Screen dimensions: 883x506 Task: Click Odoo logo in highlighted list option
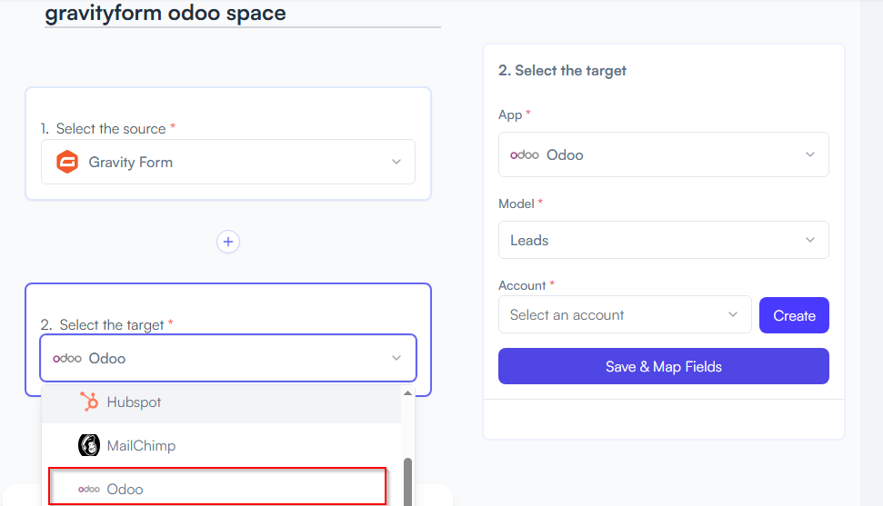pos(89,489)
